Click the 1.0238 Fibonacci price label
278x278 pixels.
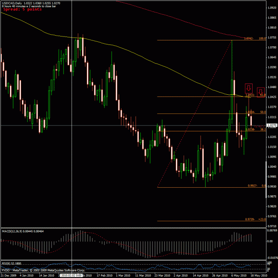pyautogui.click(x=250, y=129)
